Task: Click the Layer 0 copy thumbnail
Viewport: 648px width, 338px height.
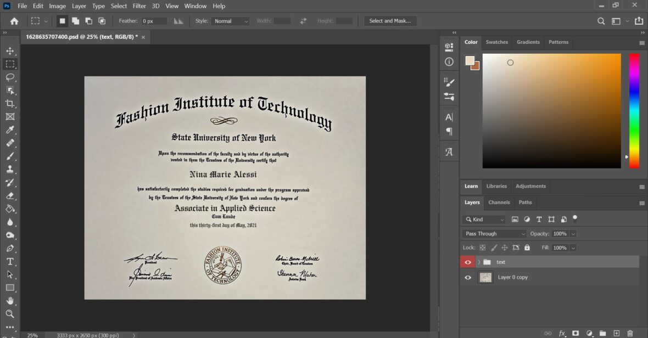Action: [x=485, y=277]
